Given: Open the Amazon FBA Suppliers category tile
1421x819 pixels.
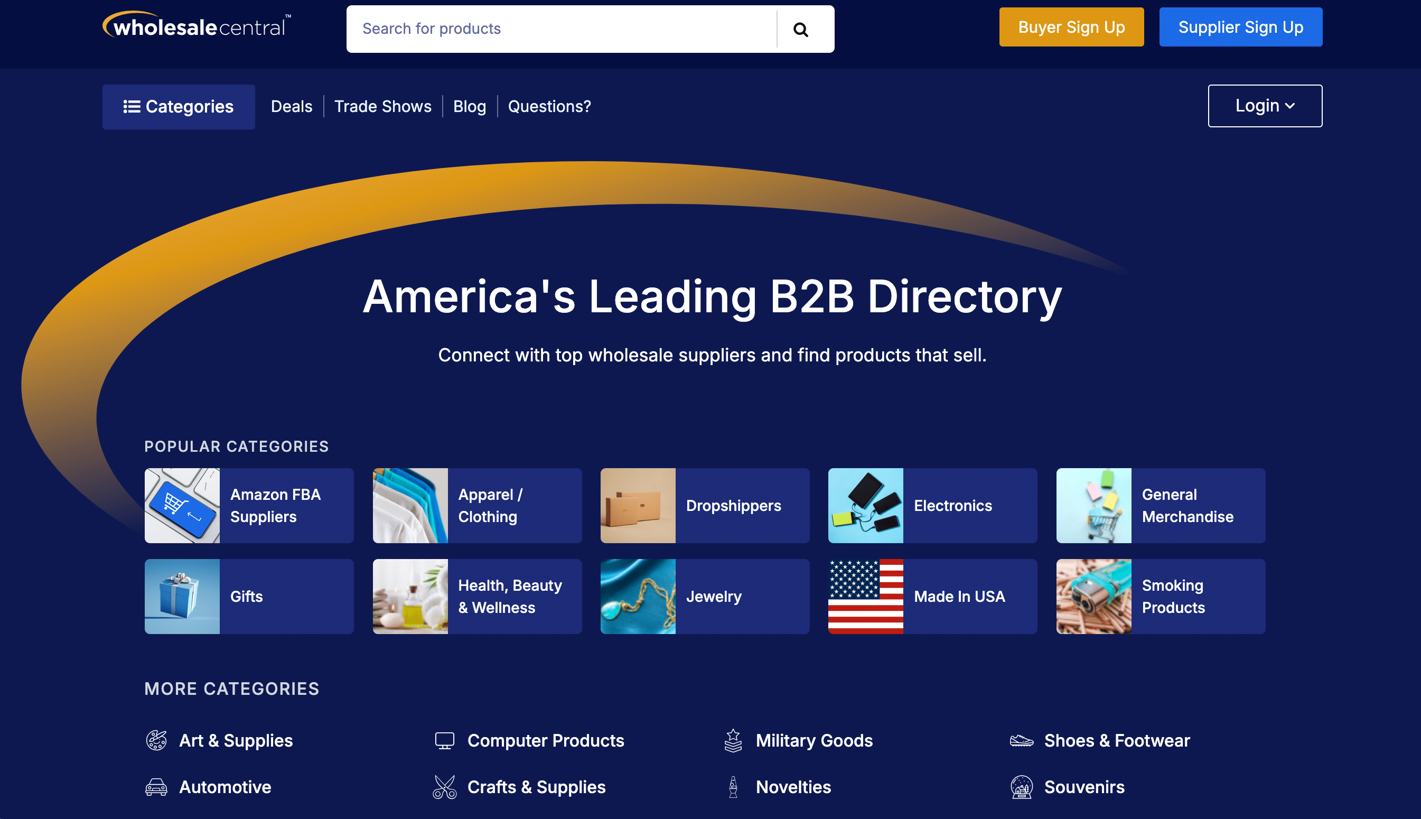Looking at the screenshot, I should coord(249,505).
